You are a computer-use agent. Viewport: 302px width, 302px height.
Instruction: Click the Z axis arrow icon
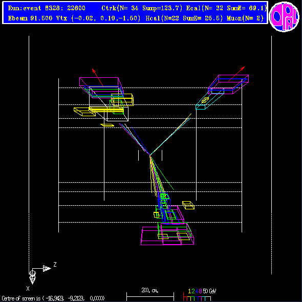(x=47, y=268)
